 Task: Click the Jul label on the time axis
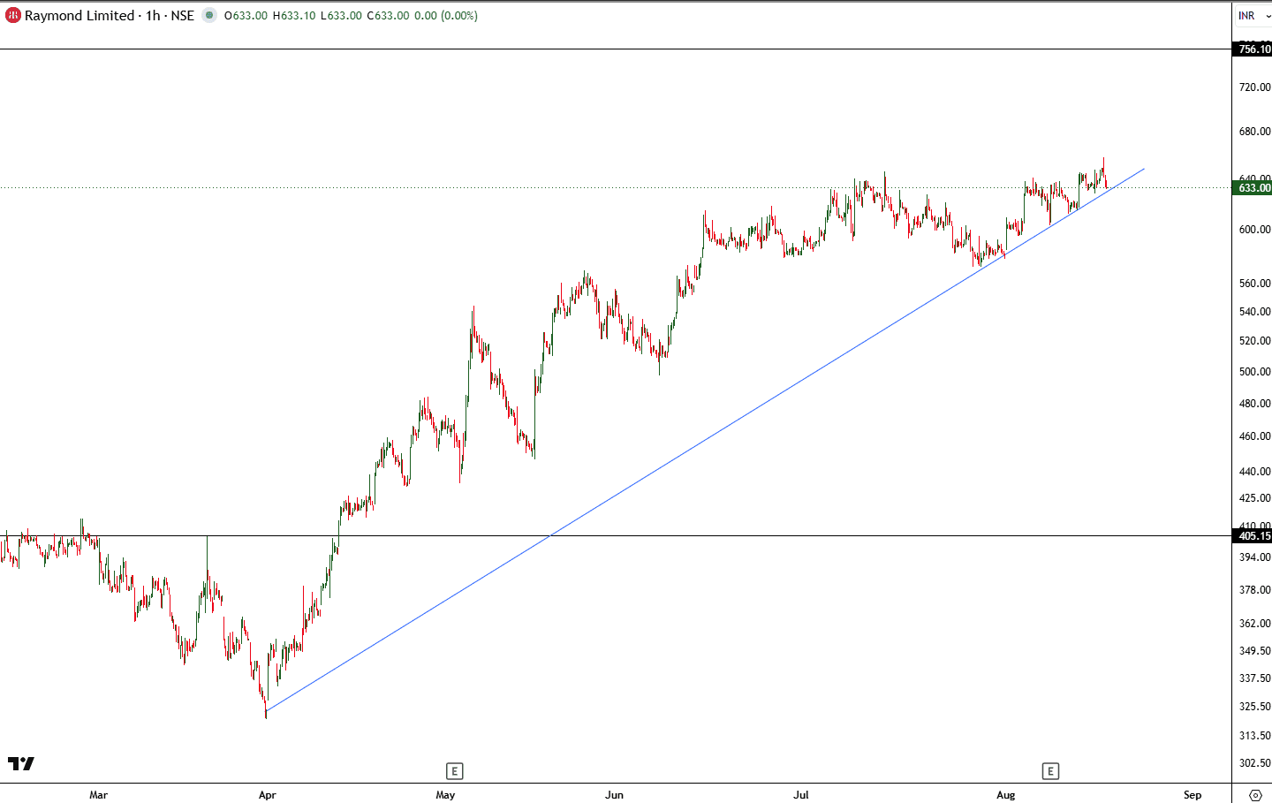click(800, 794)
